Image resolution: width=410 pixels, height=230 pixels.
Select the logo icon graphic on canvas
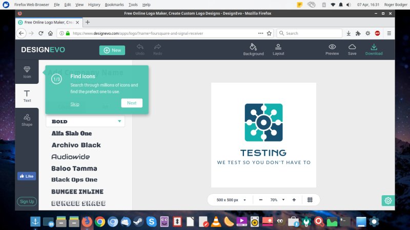point(263,122)
